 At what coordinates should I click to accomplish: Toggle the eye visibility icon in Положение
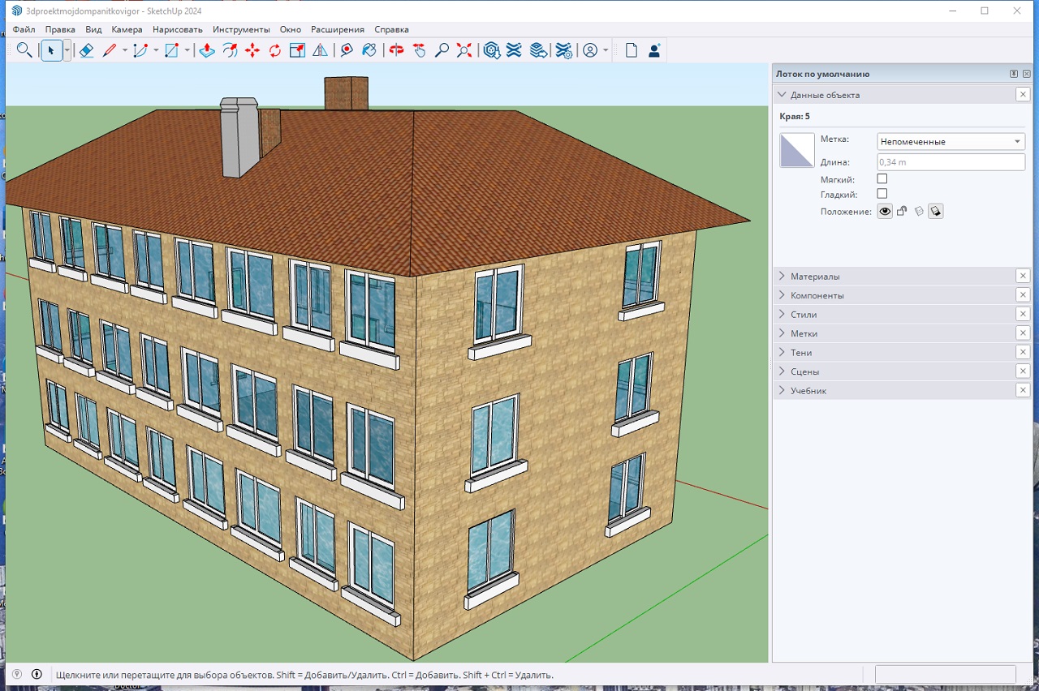(885, 212)
